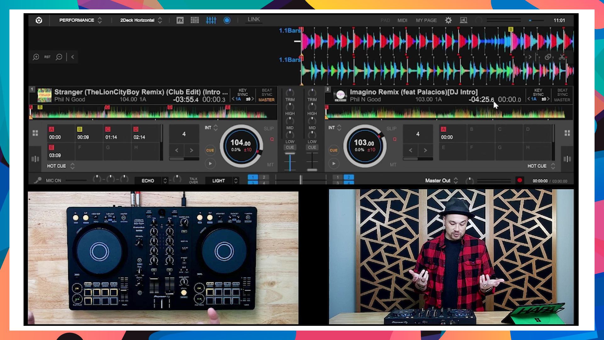Image resolution: width=604 pixels, height=340 pixels.
Task: Open the FX panel
Action: tap(180, 20)
